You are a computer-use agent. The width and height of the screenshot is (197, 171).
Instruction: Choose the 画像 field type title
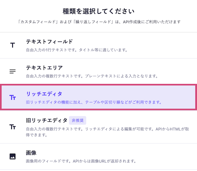click(31, 153)
